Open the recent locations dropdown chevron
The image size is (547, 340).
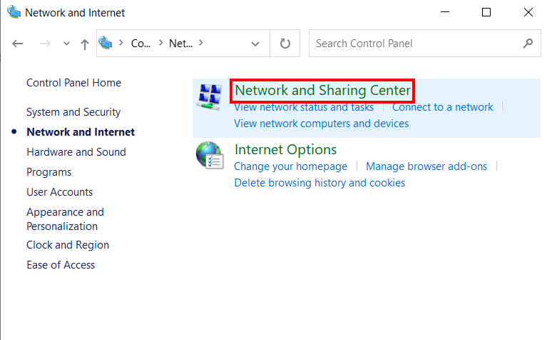pyautogui.click(x=66, y=44)
